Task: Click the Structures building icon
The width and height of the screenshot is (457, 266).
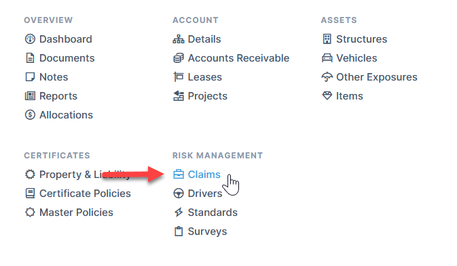Action: pos(327,39)
